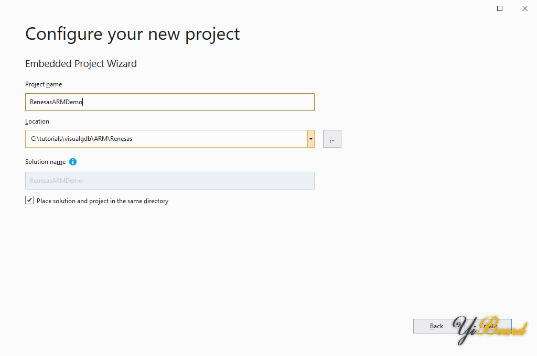Click the 'Solution name' label
The height and width of the screenshot is (356, 537).
click(45, 162)
